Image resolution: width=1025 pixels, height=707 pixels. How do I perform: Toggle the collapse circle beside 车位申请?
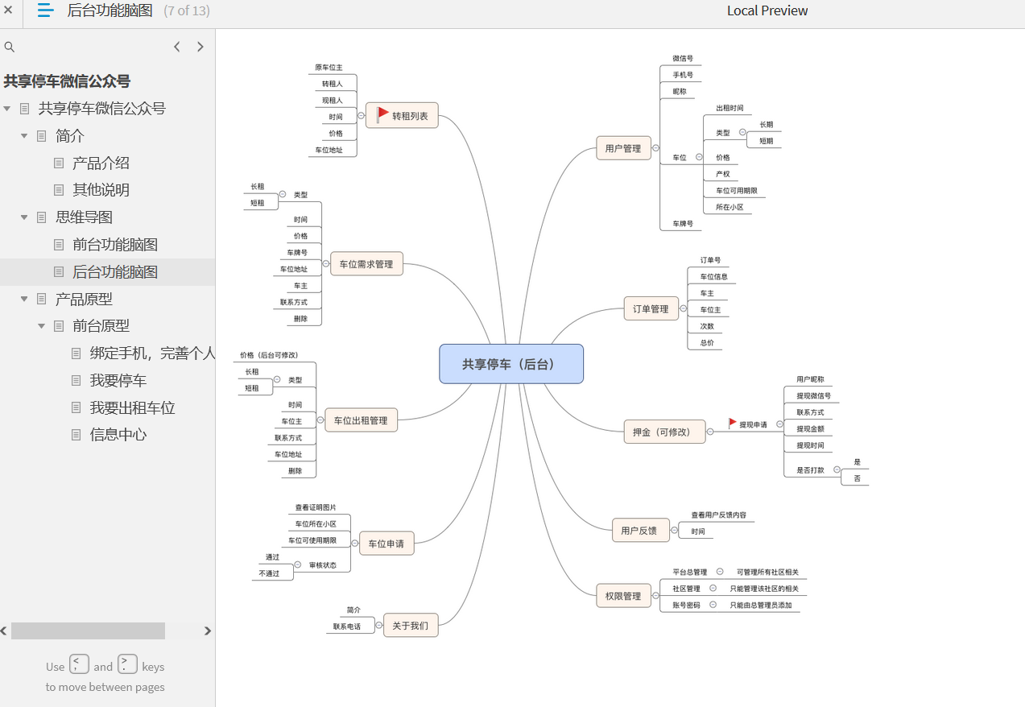354,544
